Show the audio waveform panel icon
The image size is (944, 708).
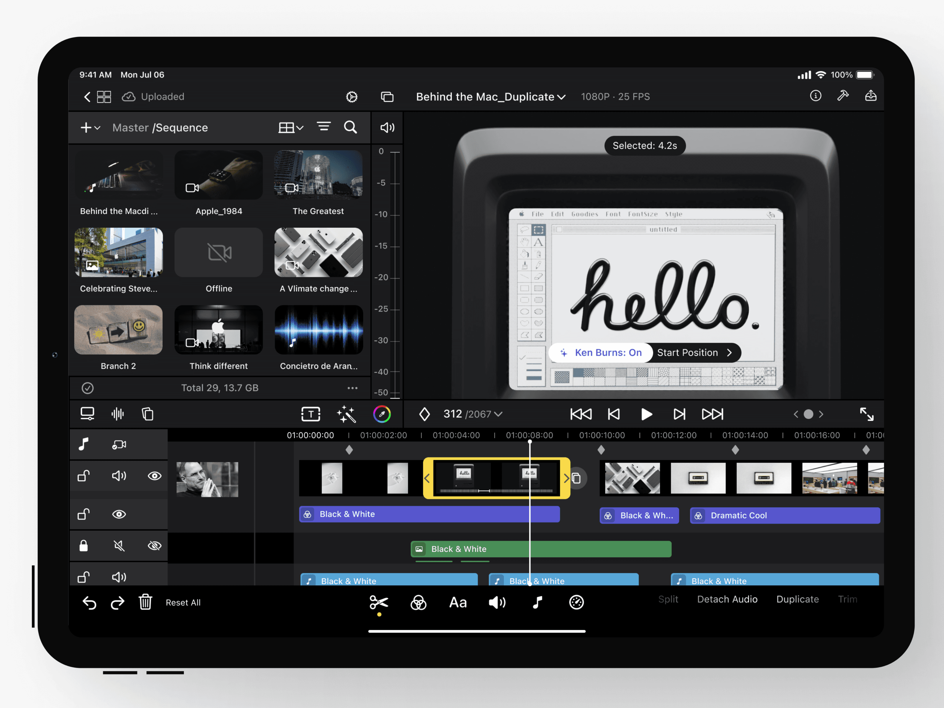[x=117, y=414]
